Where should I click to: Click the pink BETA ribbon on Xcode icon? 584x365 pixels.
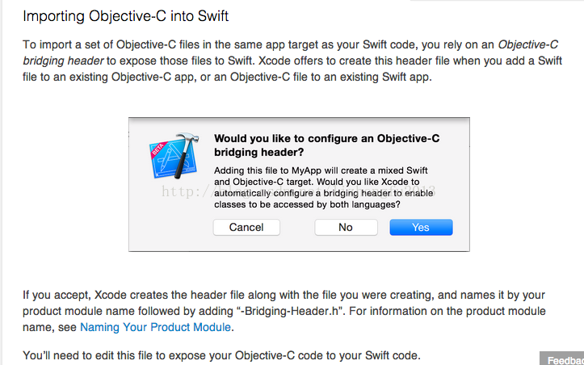click(x=156, y=149)
